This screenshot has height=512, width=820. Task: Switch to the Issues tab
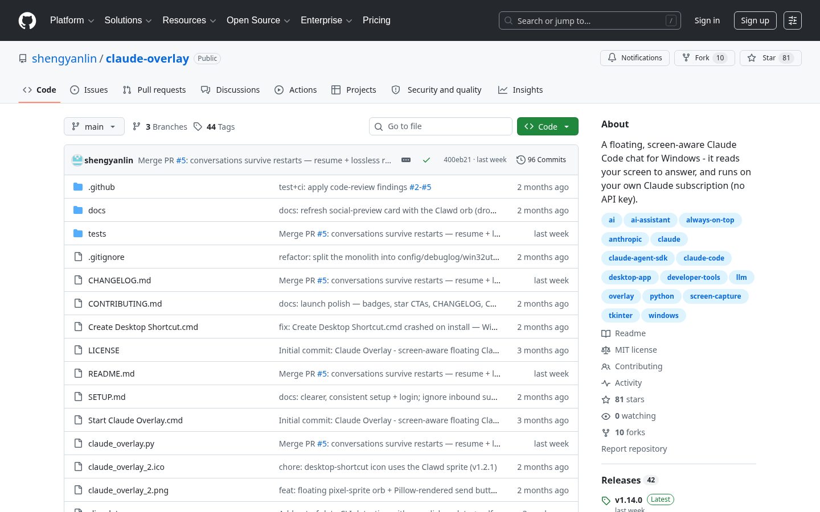tap(89, 90)
